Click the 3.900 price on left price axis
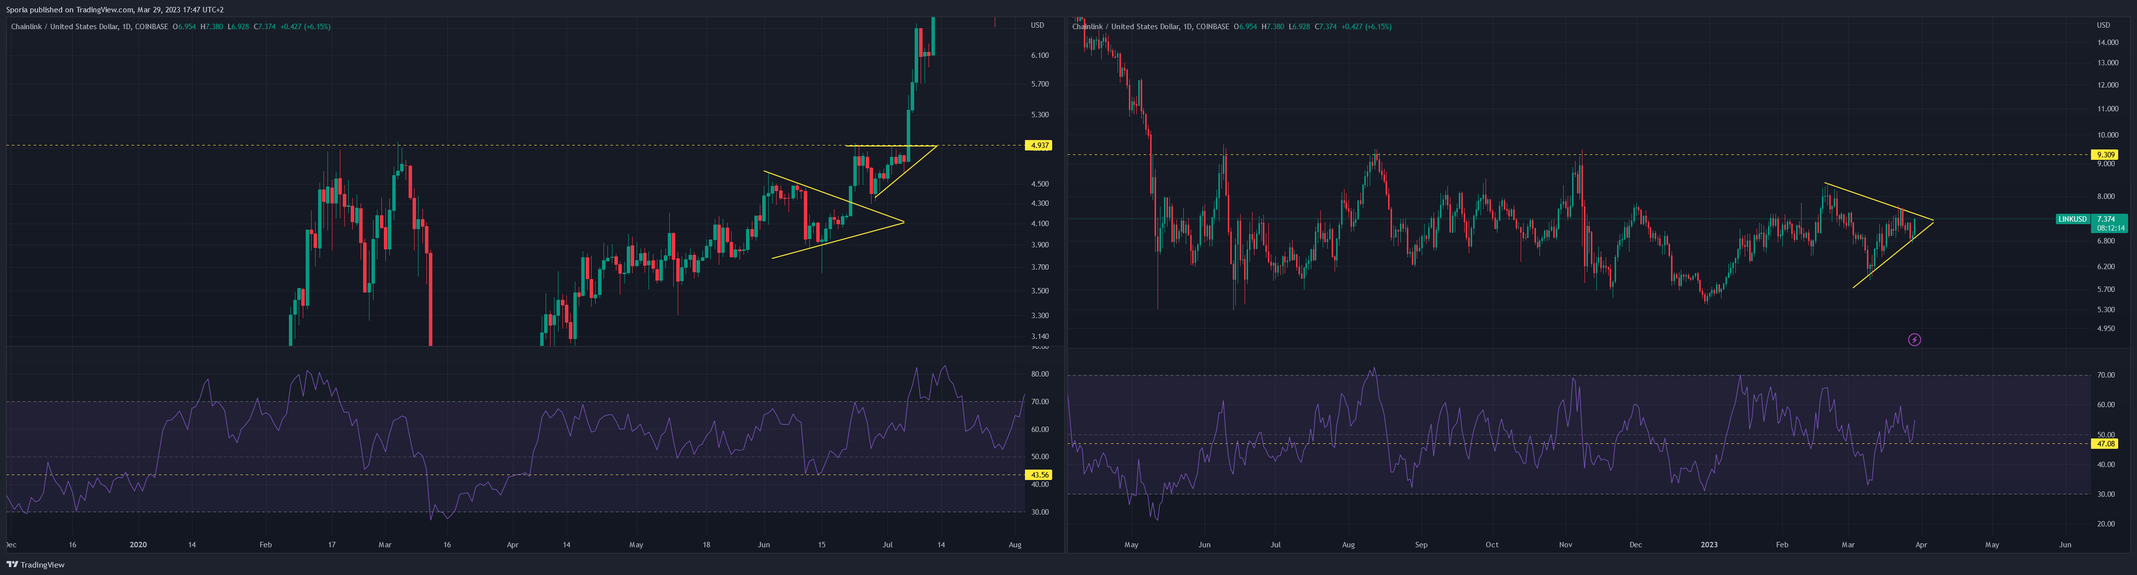Viewport: 2137px width, 575px height. 1039,245
